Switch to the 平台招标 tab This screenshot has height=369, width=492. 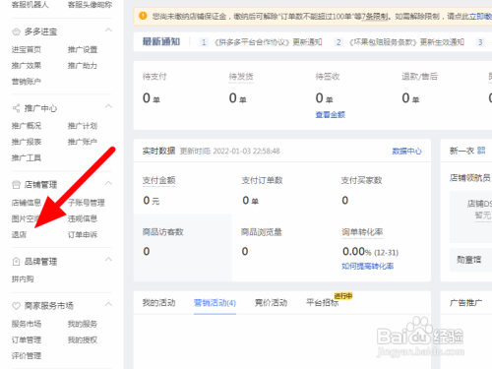tap(322, 302)
